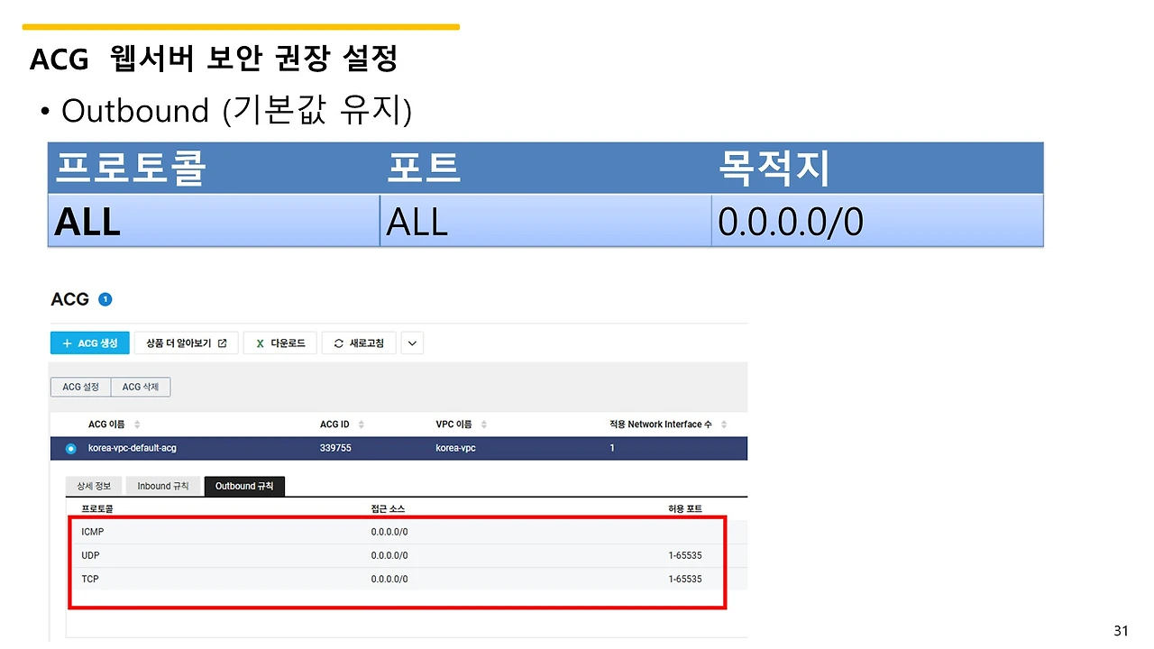
Task: Click the radio button in the highlighted ACG row
Action: coord(70,448)
